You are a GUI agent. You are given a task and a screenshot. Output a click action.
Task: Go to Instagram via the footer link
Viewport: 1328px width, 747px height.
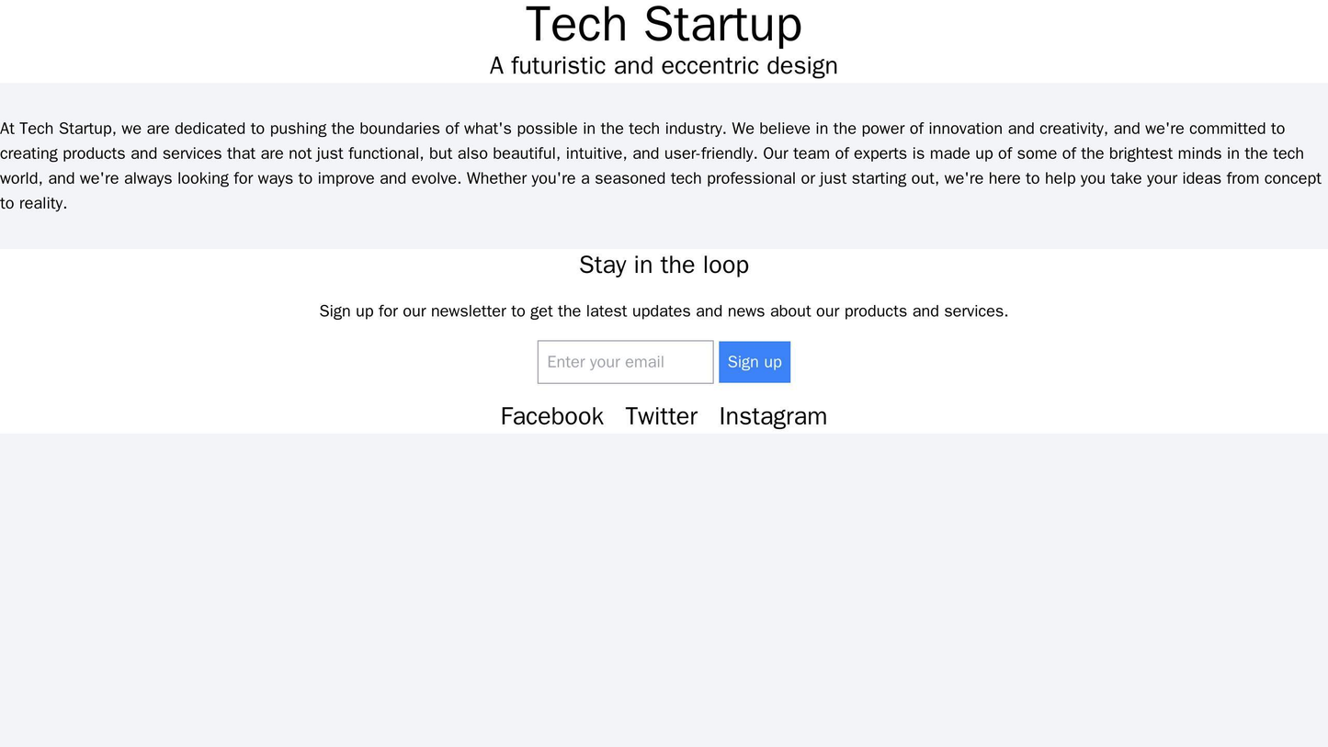773,415
